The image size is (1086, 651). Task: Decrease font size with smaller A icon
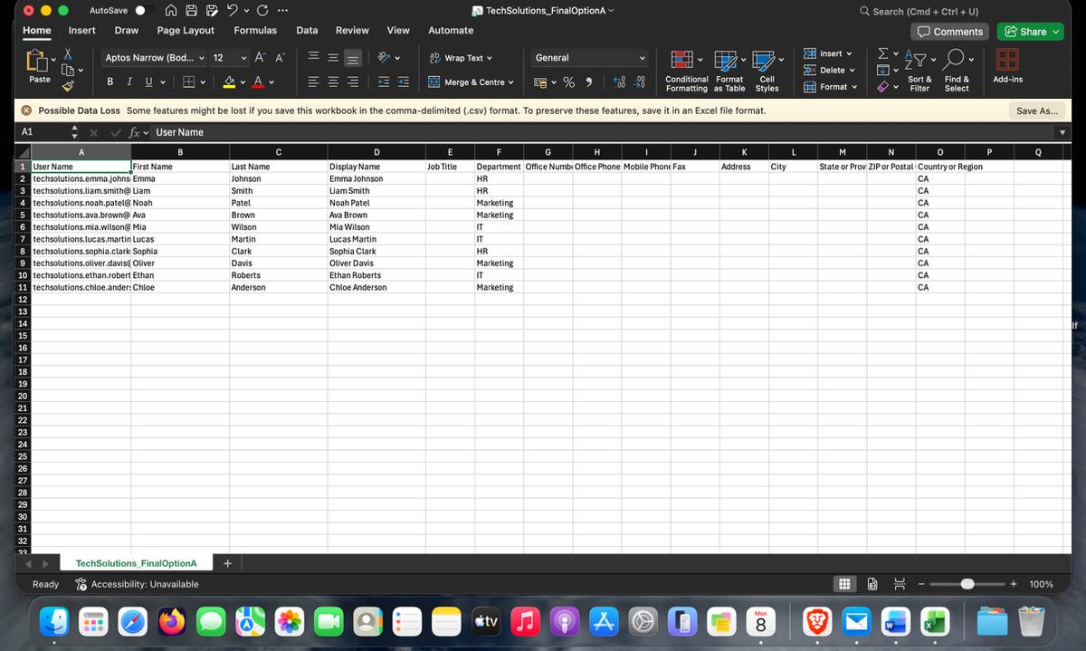[280, 57]
